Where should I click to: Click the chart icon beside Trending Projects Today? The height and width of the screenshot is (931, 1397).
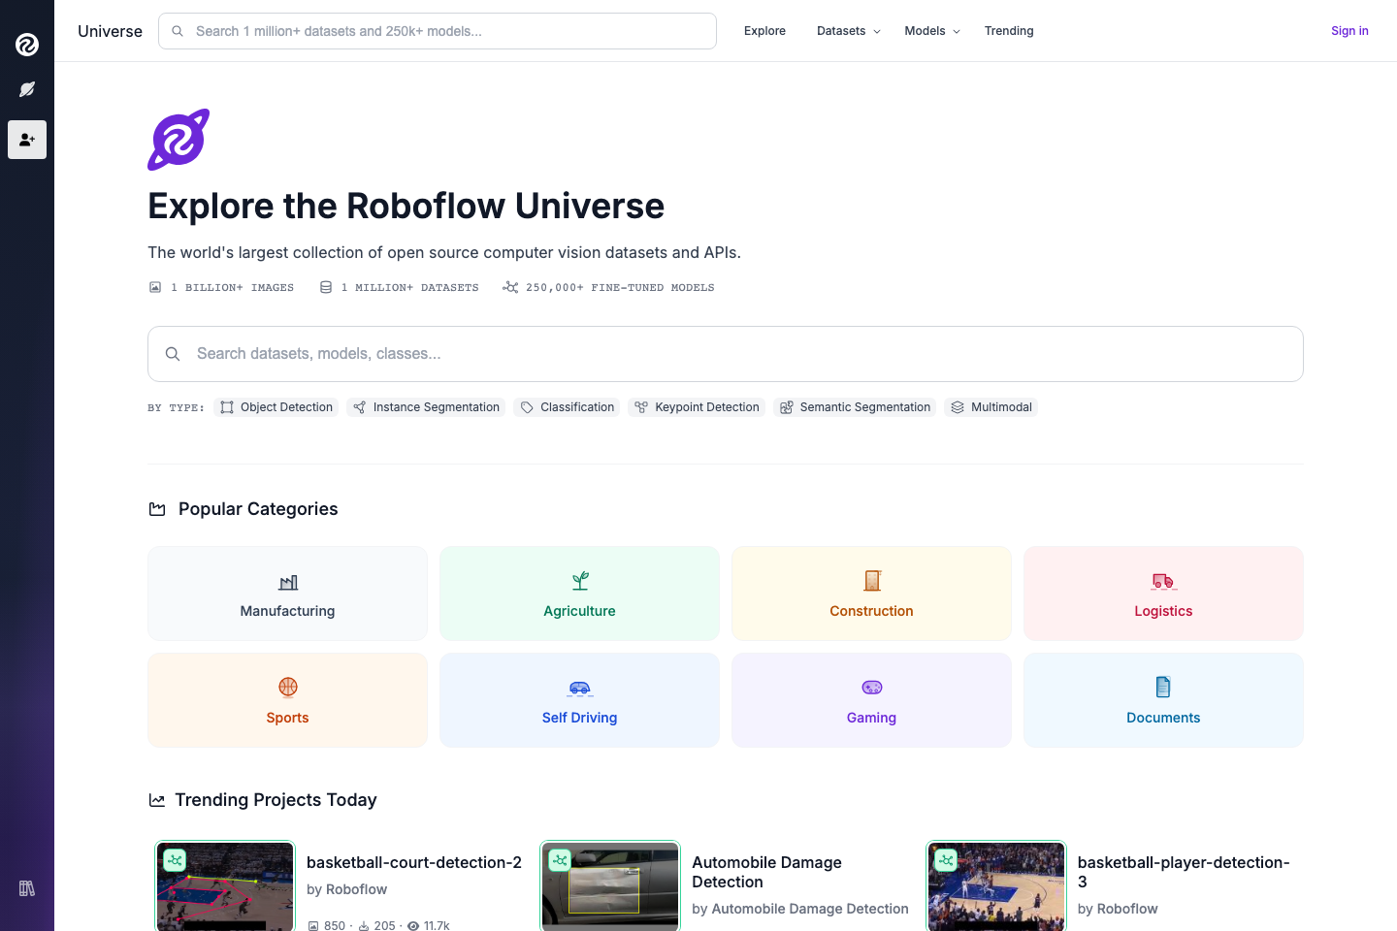coord(156,799)
